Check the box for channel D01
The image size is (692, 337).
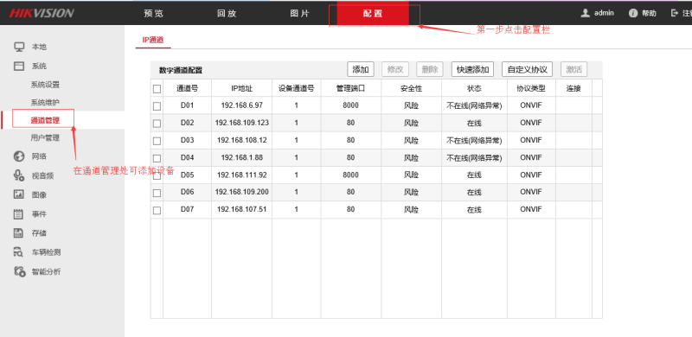click(157, 106)
